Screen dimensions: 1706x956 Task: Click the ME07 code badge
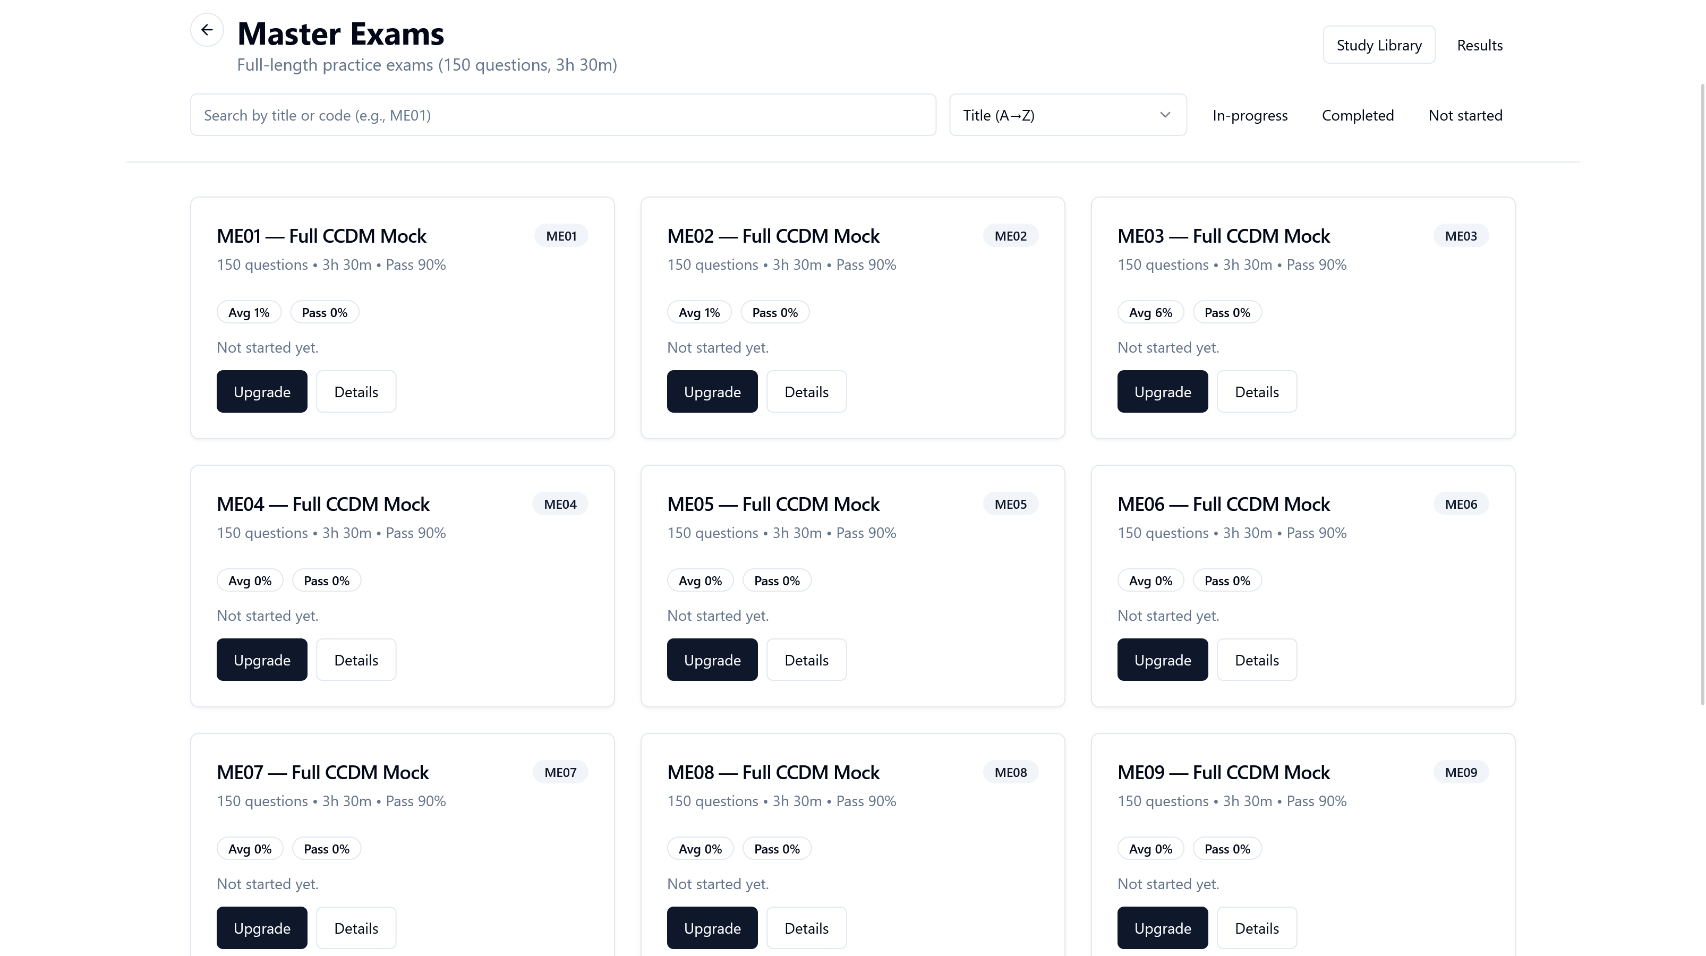560,772
